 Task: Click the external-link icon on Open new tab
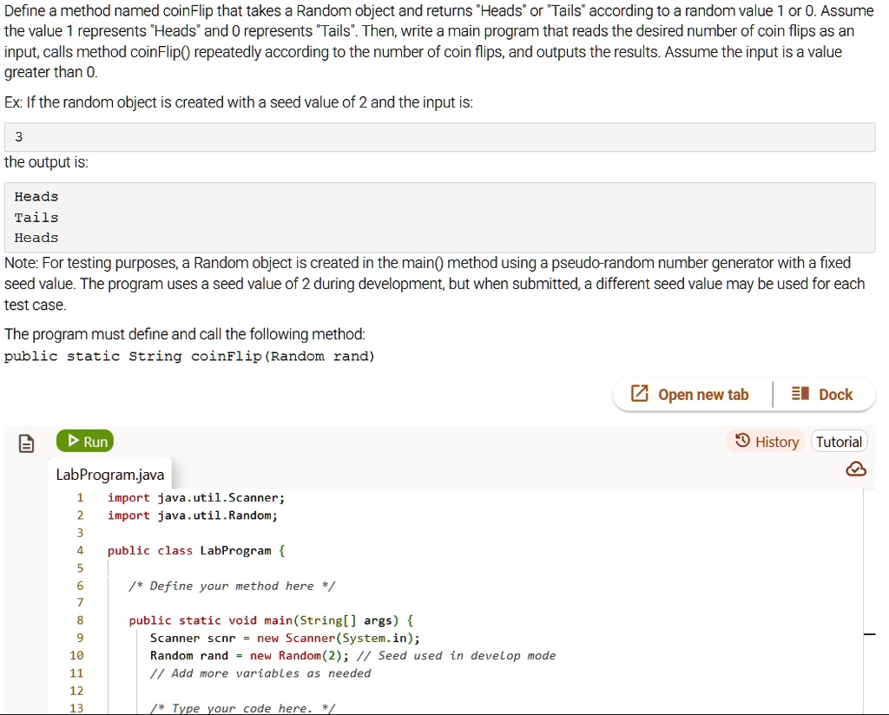pyautogui.click(x=642, y=394)
